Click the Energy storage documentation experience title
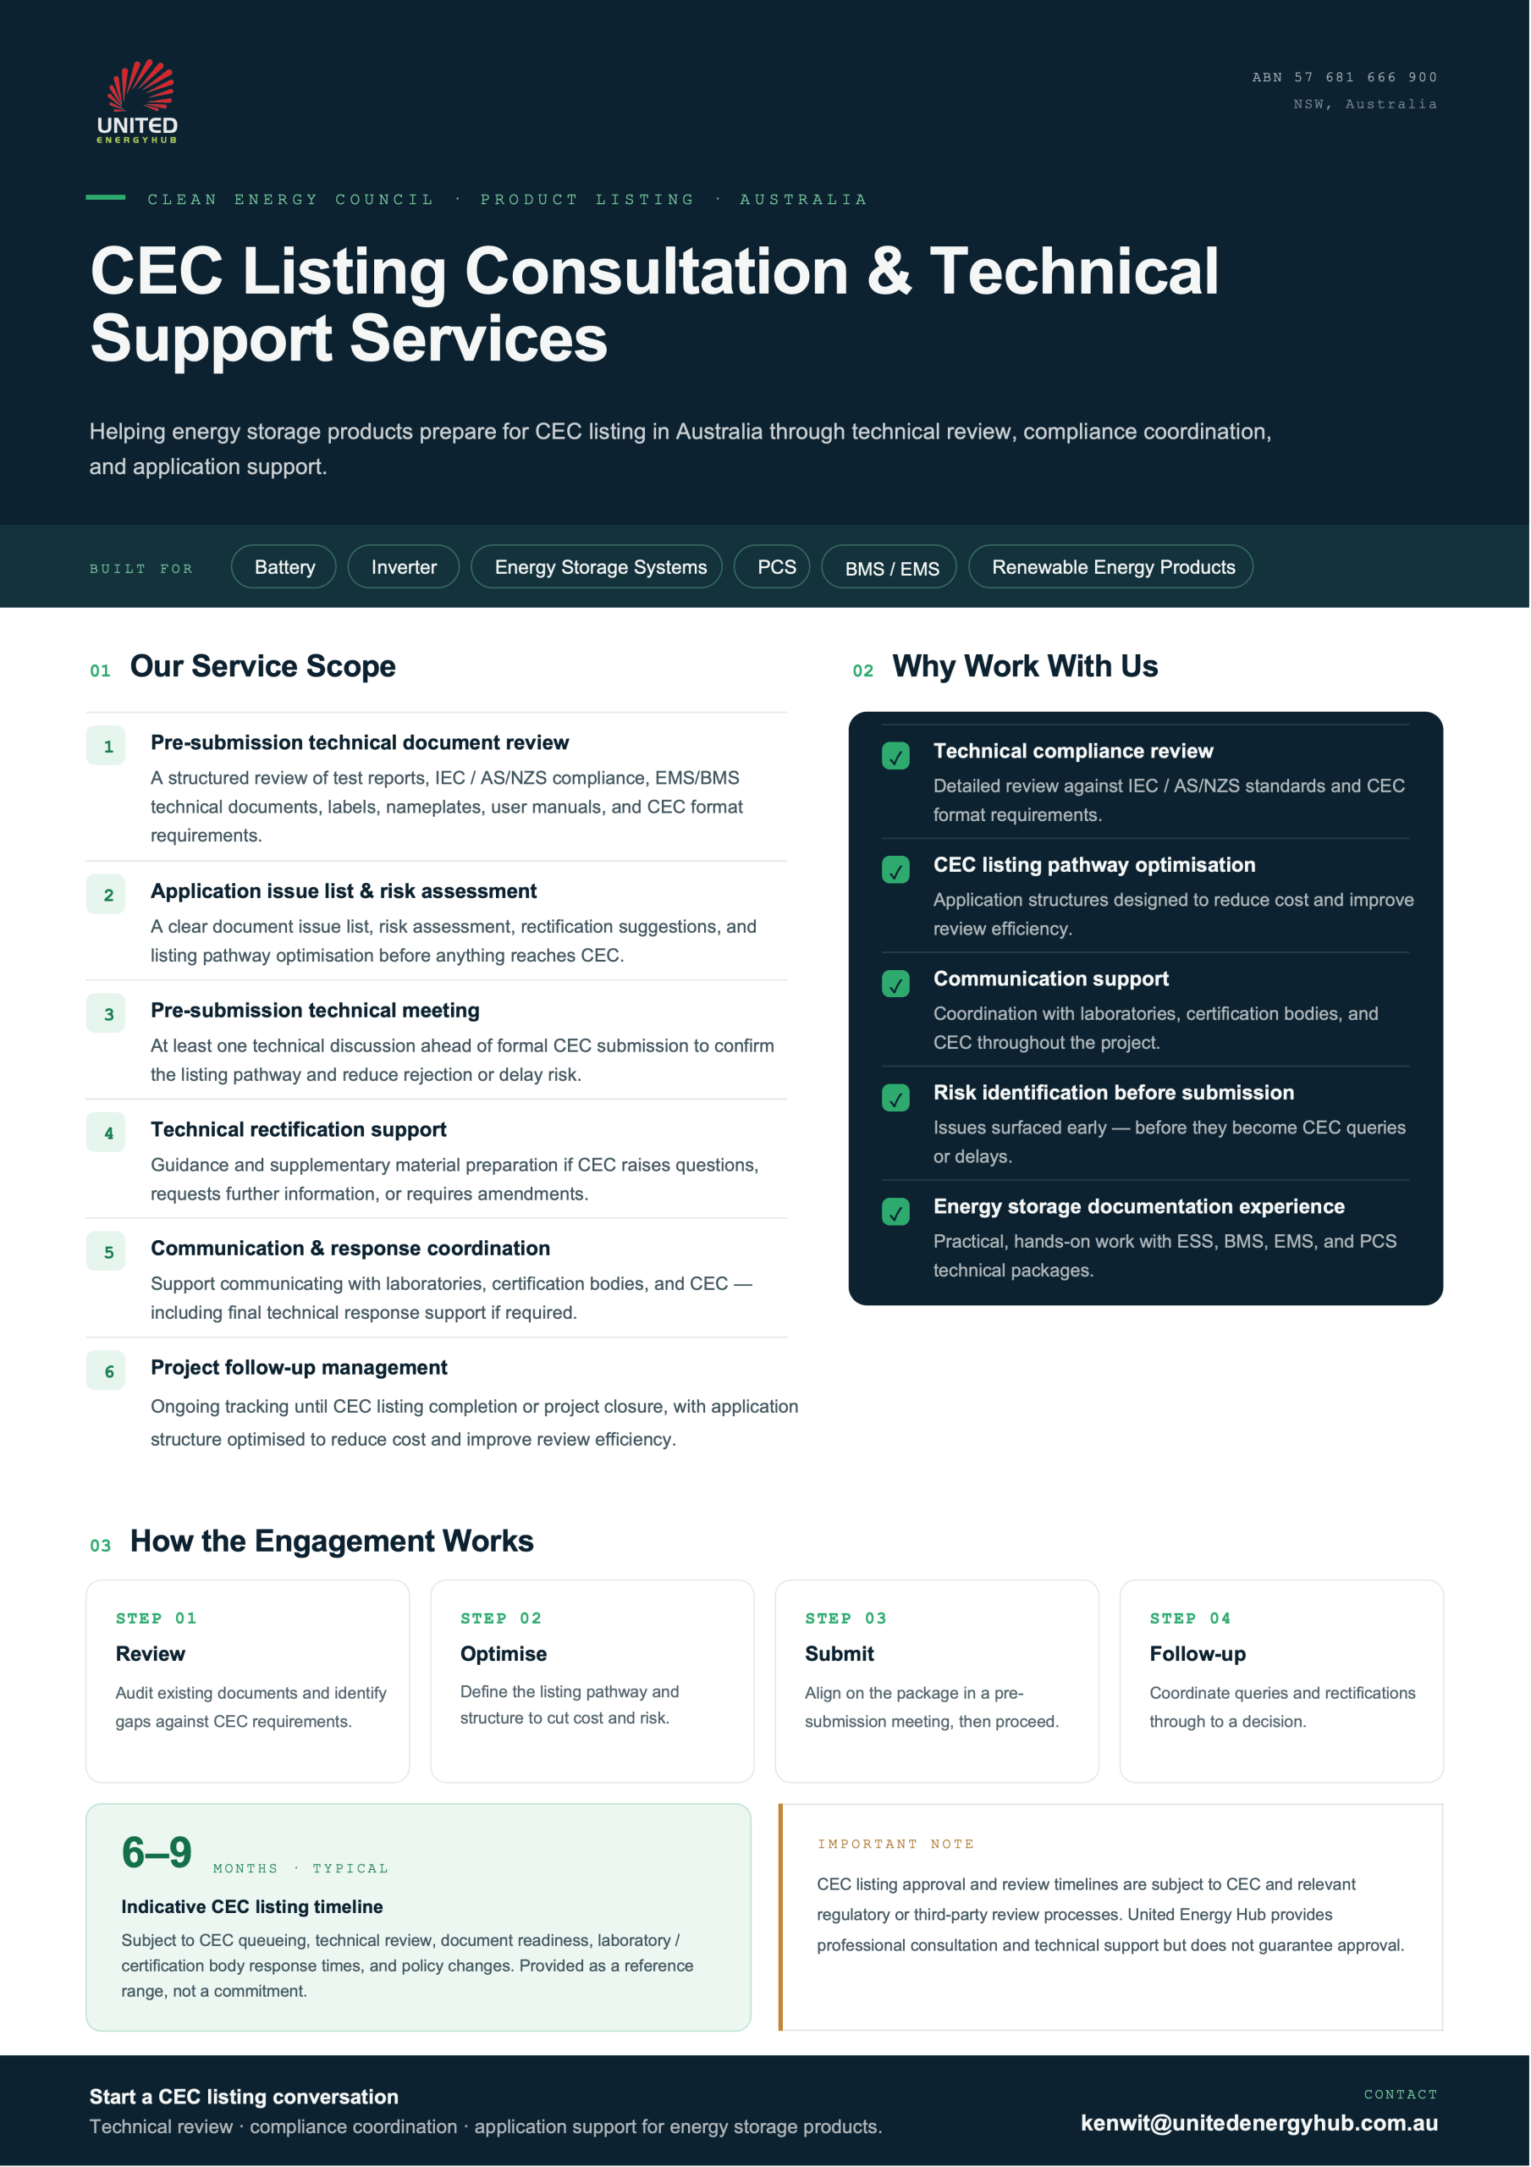This screenshot has width=1531, height=2167. pyautogui.click(x=1138, y=1206)
